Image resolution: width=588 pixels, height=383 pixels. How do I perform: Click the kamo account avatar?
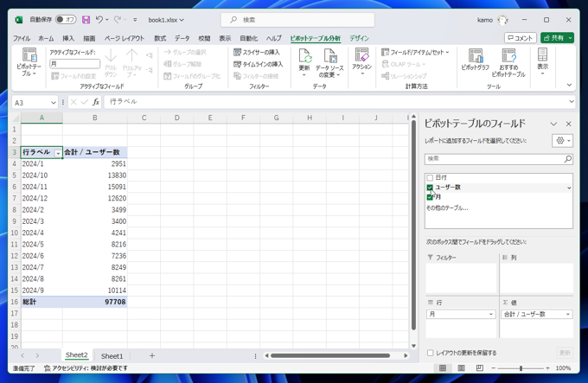[x=502, y=20]
